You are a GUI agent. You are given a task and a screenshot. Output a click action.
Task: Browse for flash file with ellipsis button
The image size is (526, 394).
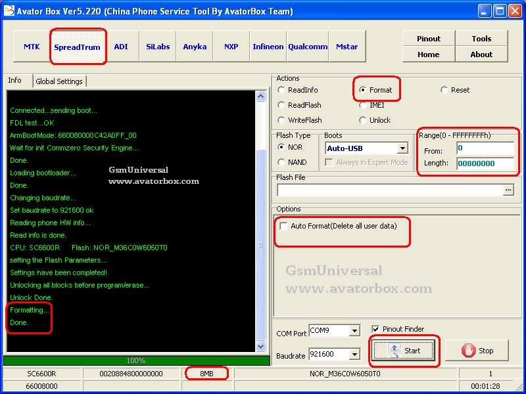tap(508, 190)
